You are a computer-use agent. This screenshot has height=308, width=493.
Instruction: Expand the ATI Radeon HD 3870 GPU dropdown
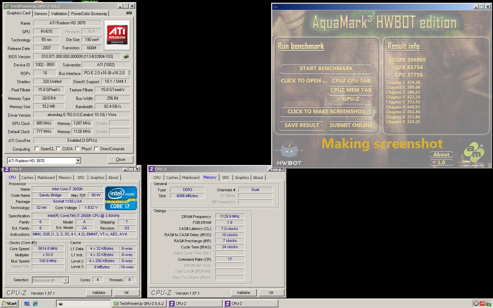point(78,161)
